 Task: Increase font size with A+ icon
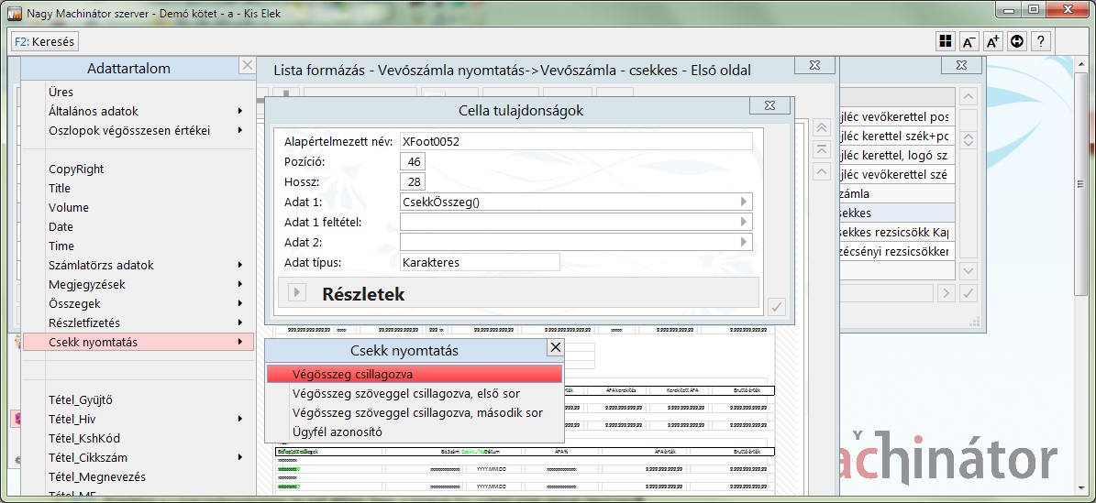click(993, 42)
